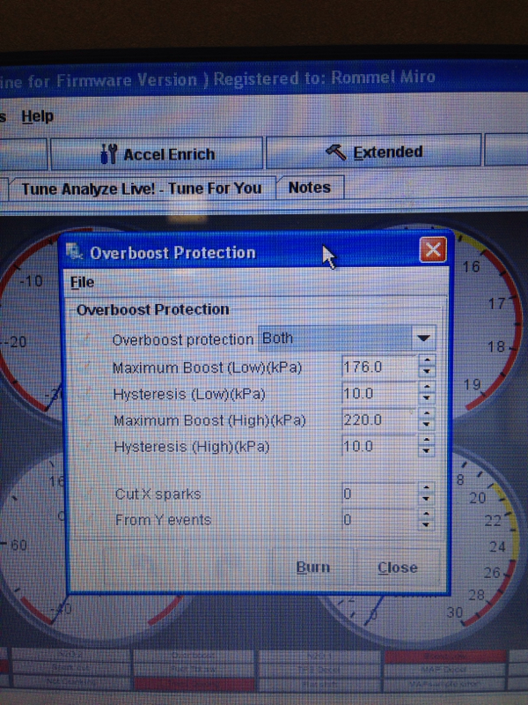Decrease From Y events with down arrow
The image size is (528, 705).
(427, 525)
